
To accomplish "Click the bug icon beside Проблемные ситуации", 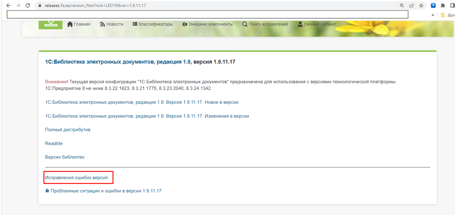I will (x=47, y=191).
